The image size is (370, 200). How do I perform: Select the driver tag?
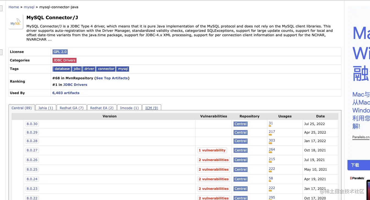(89, 69)
